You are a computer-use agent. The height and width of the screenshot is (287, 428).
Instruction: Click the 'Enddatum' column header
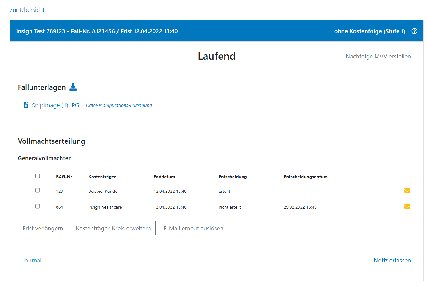(164, 177)
